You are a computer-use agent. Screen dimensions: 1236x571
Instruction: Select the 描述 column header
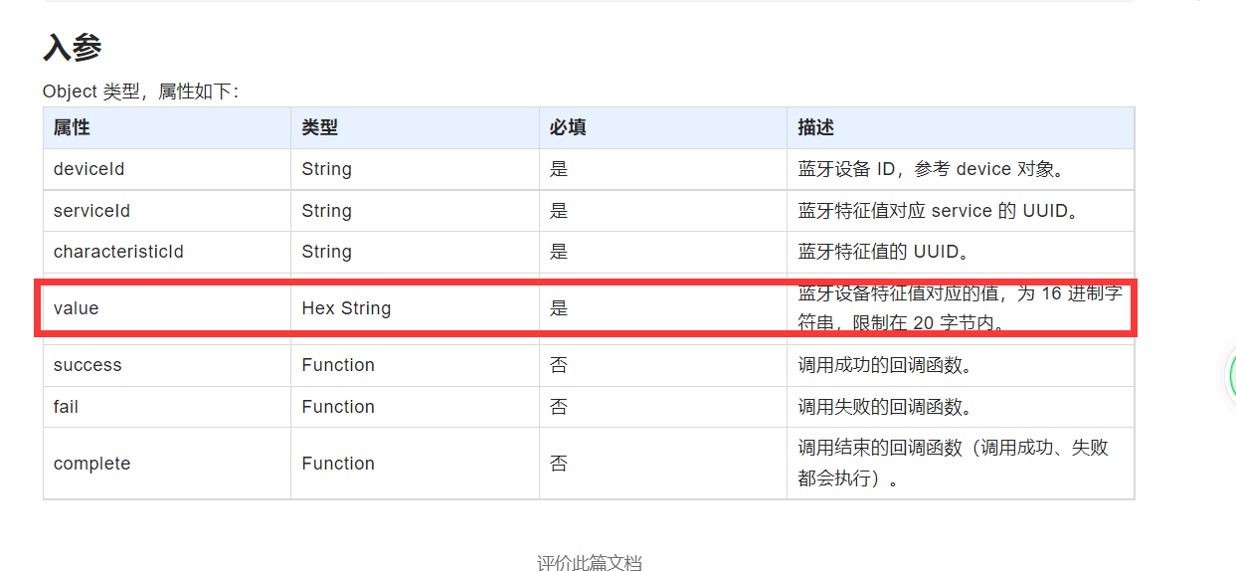point(961,128)
